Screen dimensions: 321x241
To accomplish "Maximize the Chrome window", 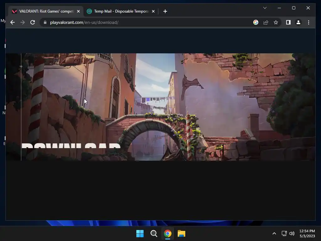I will 293,8.
